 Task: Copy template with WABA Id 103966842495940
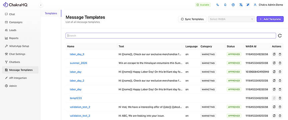point(274,72)
